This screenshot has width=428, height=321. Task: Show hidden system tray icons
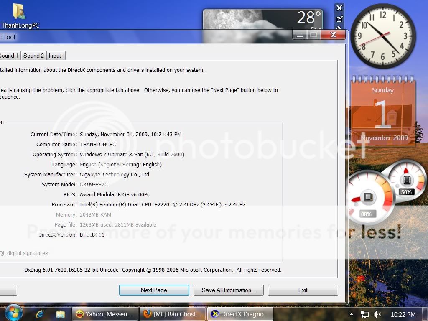(352, 314)
